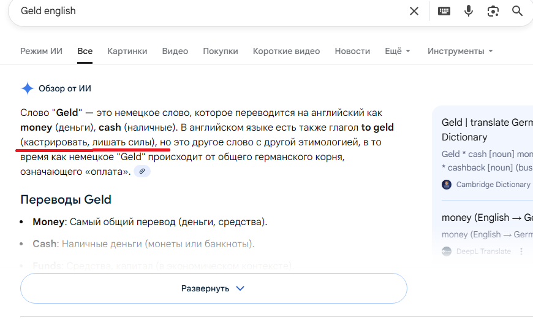Open the source link chip after «оплата»
This screenshot has height=330, width=533.
142,171
